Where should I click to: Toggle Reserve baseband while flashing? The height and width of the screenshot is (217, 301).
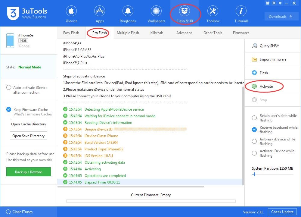coord(254,130)
